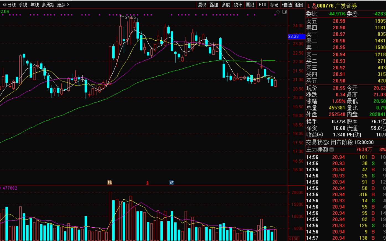Click the 外盘 value 252540
The width and height of the screenshot is (386, 241).
coord(337,114)
